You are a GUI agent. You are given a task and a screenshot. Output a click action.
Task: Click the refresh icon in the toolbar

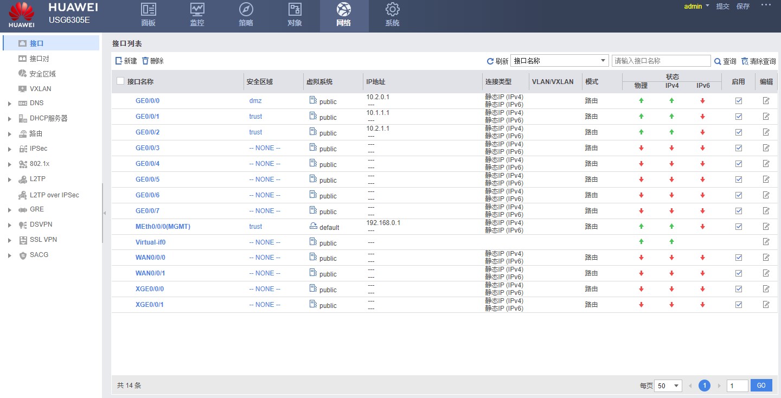tap(490, 61)
